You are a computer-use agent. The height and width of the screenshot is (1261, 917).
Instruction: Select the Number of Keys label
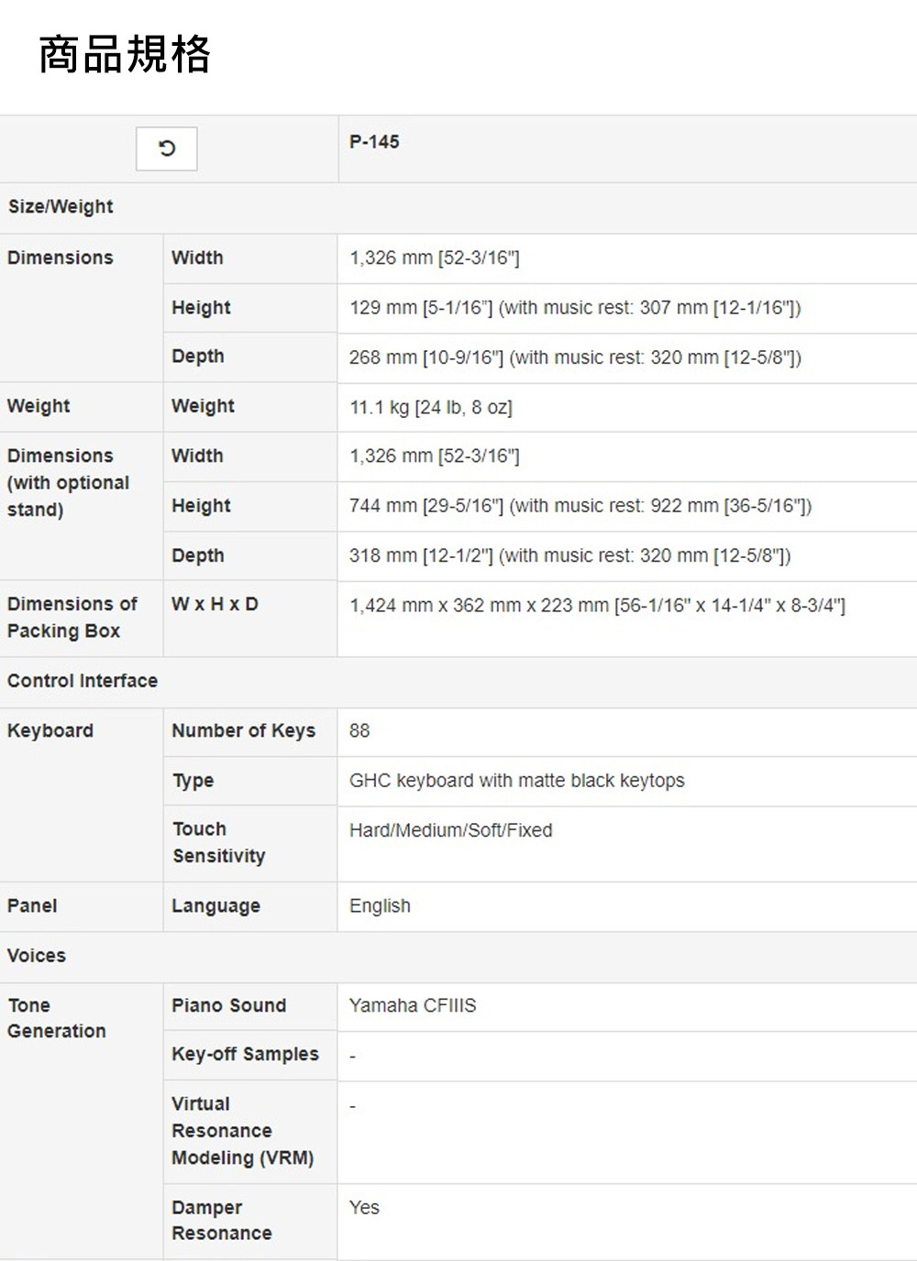tap(244, 730)
